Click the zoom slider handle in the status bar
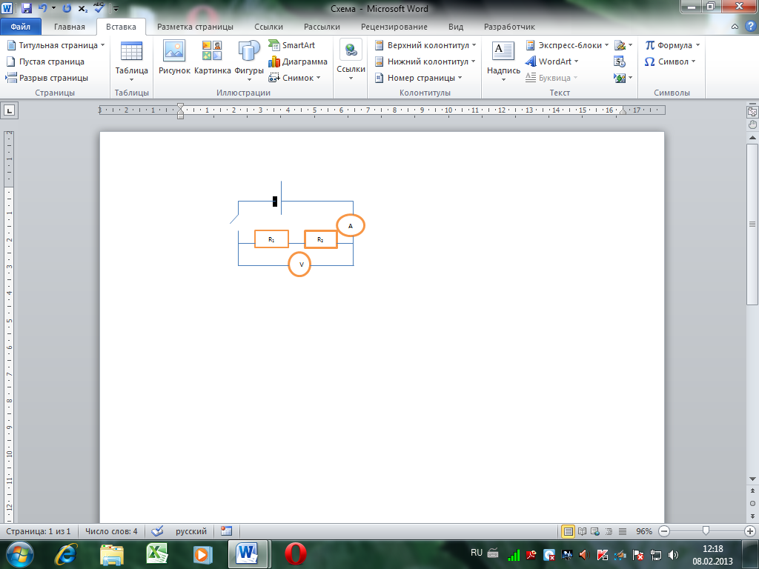The image size is (759, 569). 706,531
